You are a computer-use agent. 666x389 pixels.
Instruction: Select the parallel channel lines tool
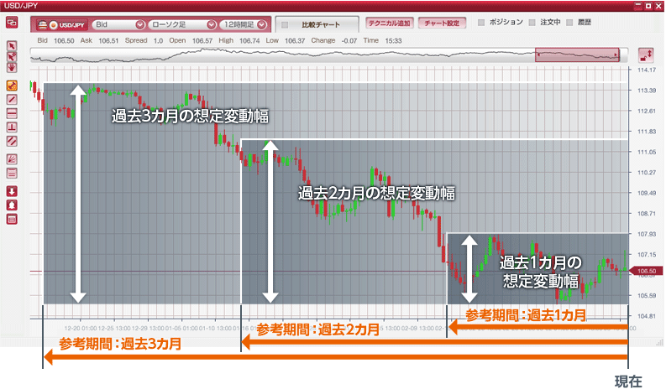(12, 140)
